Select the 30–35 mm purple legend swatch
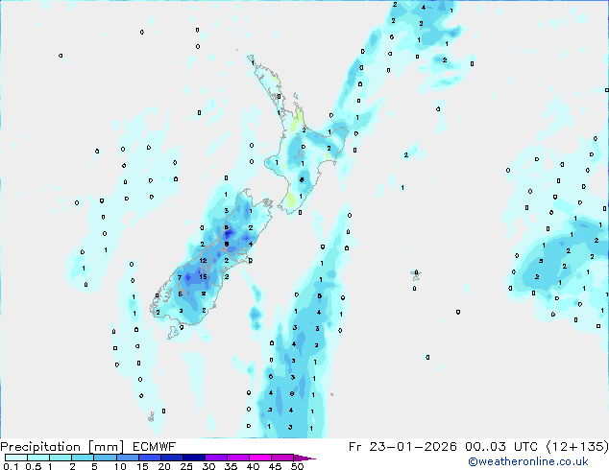609x470 pixels. (215, 458)
